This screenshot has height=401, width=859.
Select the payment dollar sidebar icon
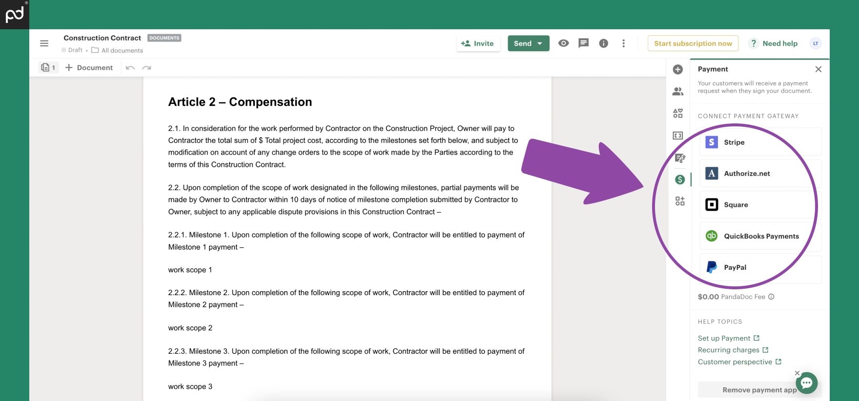679,180
